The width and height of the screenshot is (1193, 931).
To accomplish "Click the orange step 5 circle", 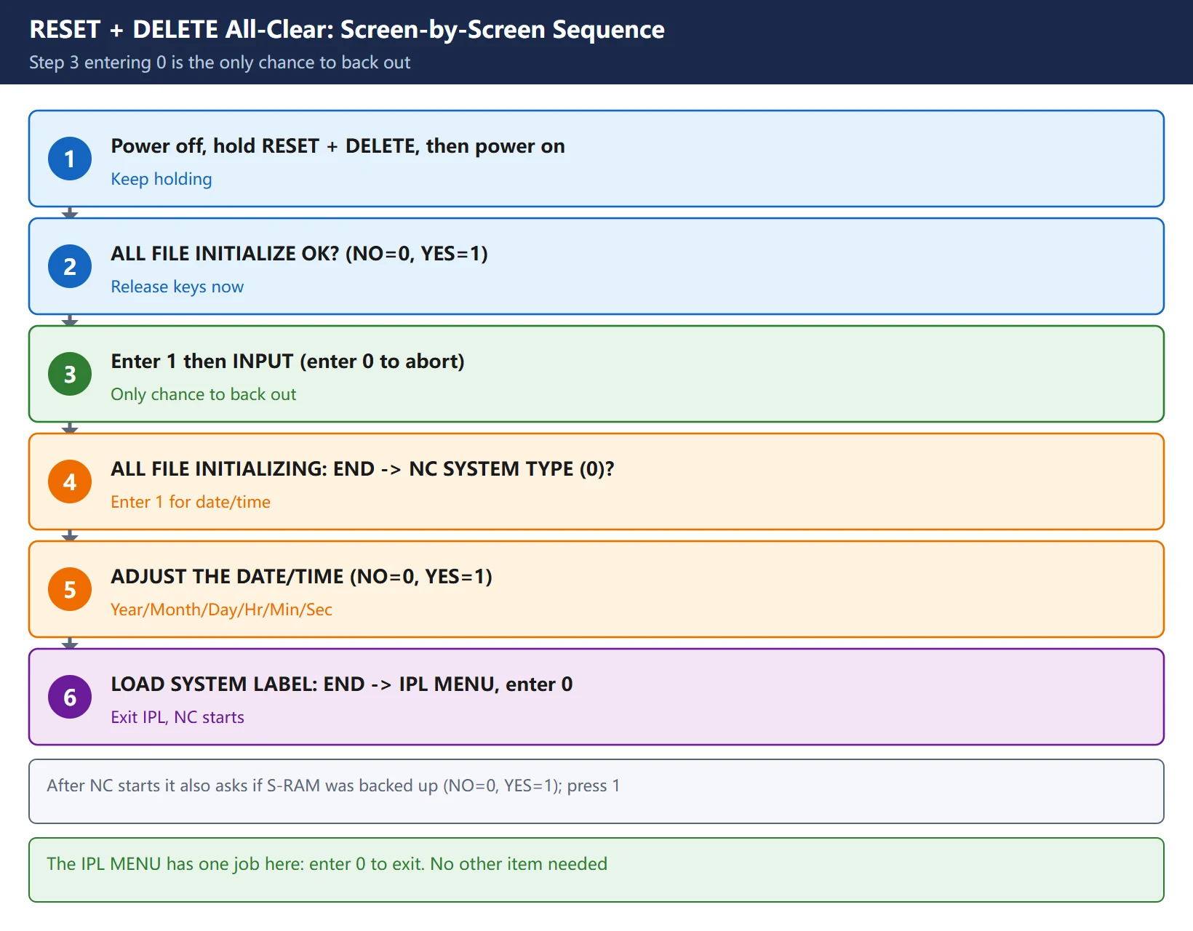I will (70, 589).
